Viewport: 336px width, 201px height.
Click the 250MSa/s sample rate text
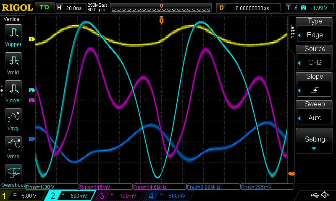[97, 5]
